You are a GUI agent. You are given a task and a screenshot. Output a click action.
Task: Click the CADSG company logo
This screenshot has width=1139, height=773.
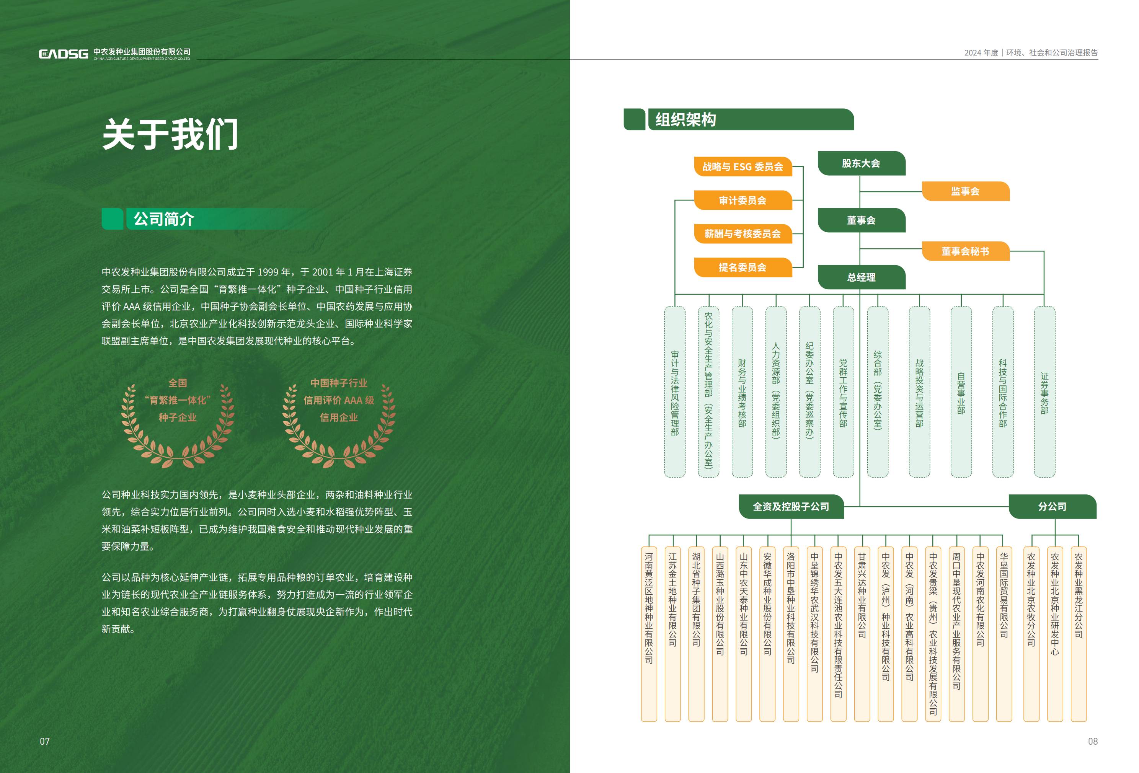pos(64,54)
